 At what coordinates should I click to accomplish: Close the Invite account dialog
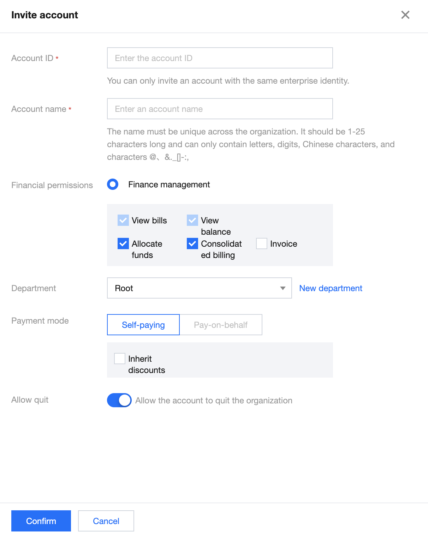[x=405, y=15]
